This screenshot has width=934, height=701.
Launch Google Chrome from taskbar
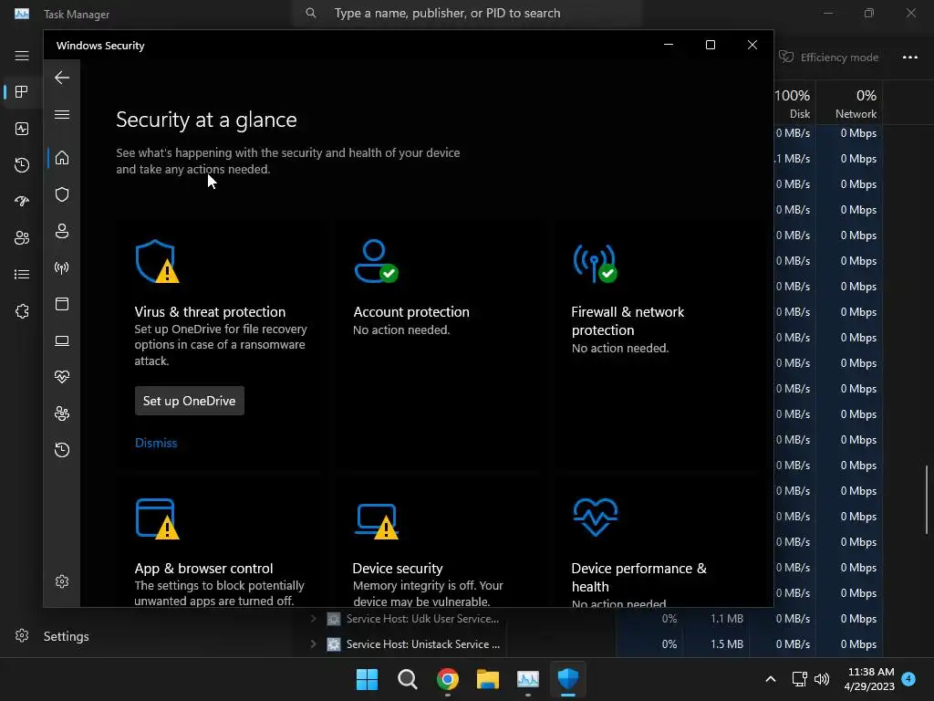[x=447, y=679]
